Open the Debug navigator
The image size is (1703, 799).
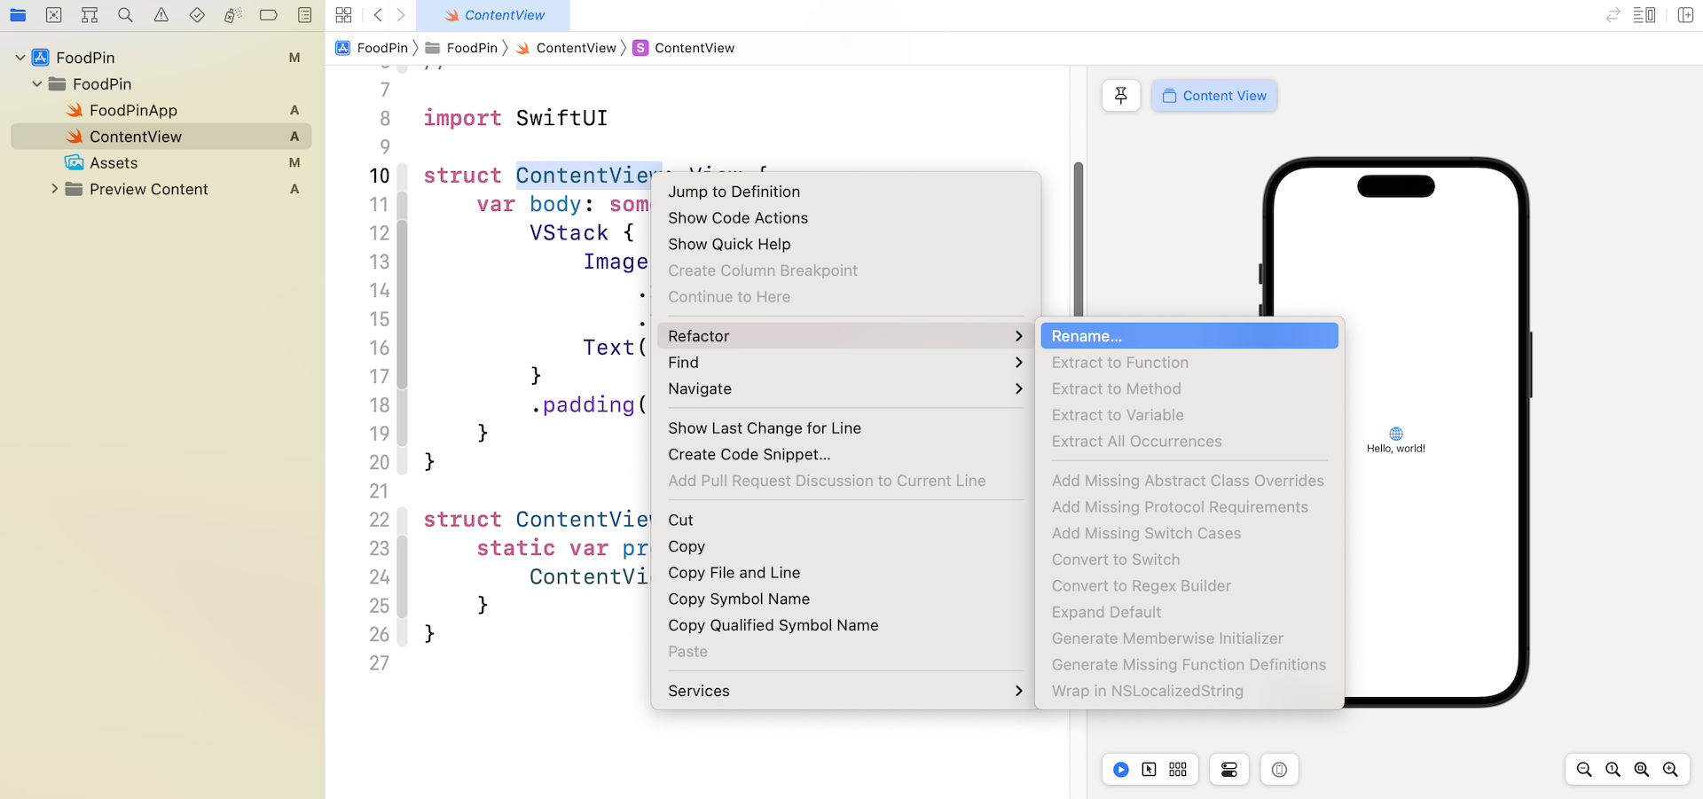click(232, 15)
